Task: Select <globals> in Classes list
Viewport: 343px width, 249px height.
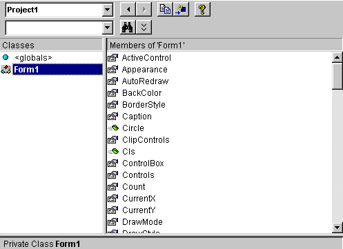Action: coord(33,58)
